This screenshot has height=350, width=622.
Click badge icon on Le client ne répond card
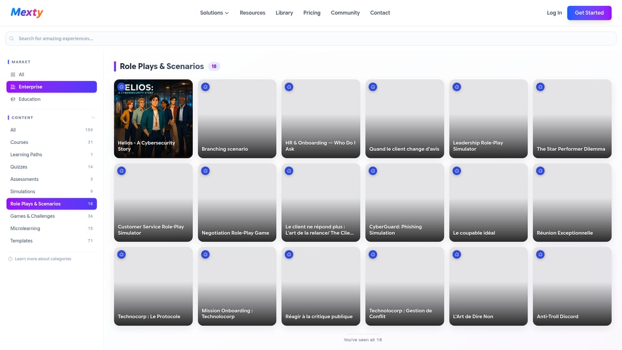point(289,171)
